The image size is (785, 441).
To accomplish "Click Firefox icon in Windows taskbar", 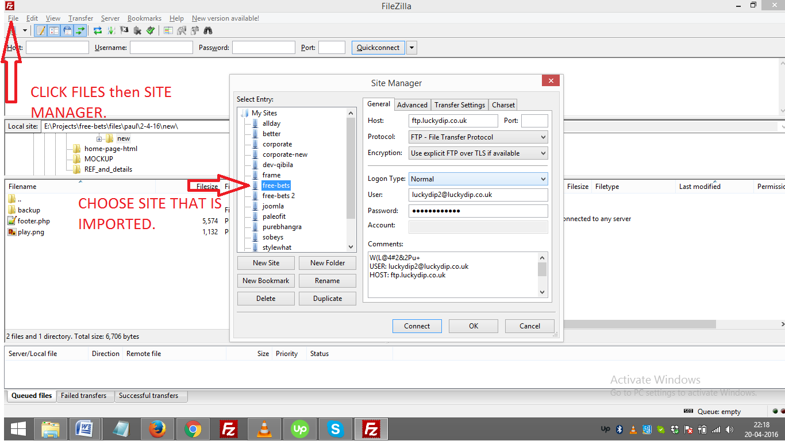I will point(157,429).
